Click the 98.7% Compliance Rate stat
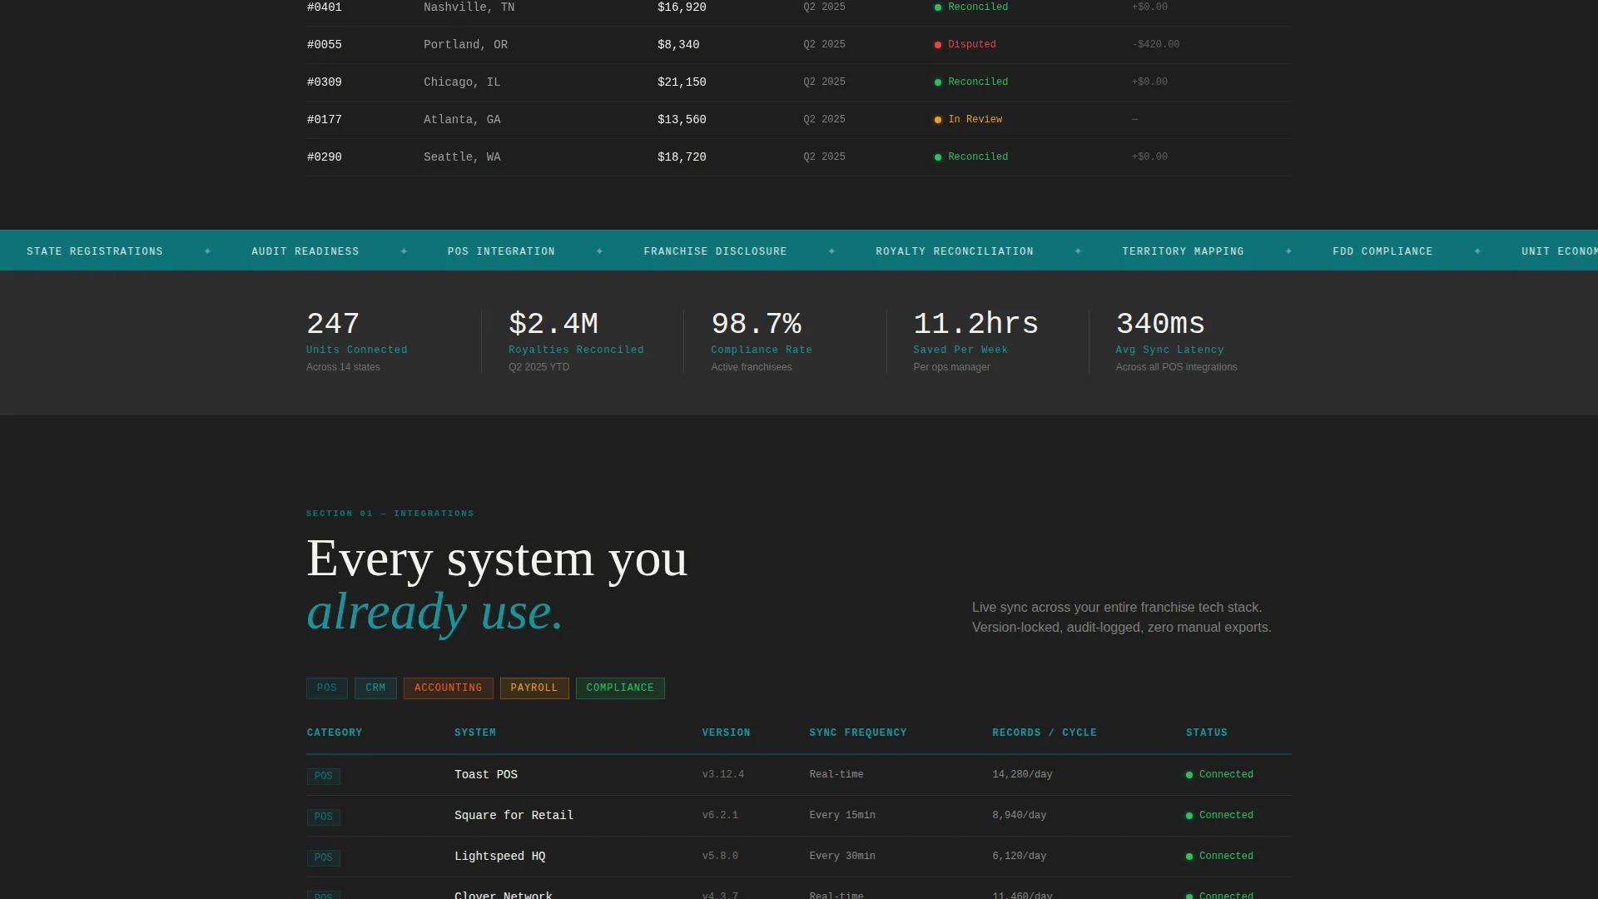This screenshot has width=1598, height=899. [x=762, y=341]
